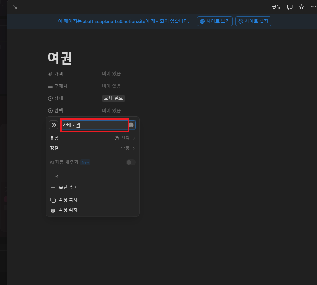Image resolution: width=317 pixels, height=285 pixels.
Task: Click the New badge beside AI 자동 채우기
Action: pyautogui.click(x=85, y=162)
